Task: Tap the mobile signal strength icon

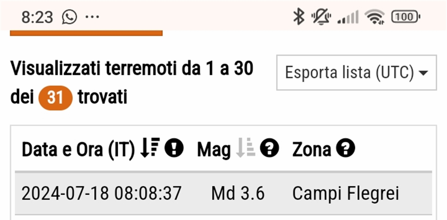Action: (348, 17)
